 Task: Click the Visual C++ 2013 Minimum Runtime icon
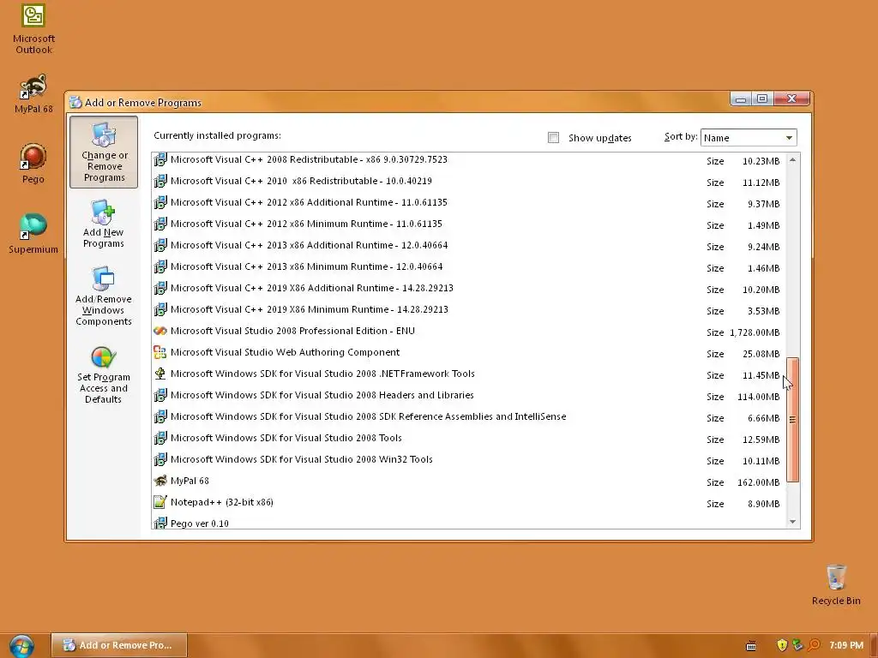pyautogui.click(x=160, y=266)
